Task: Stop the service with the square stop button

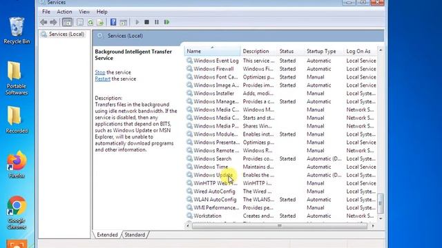Action: 146,22
